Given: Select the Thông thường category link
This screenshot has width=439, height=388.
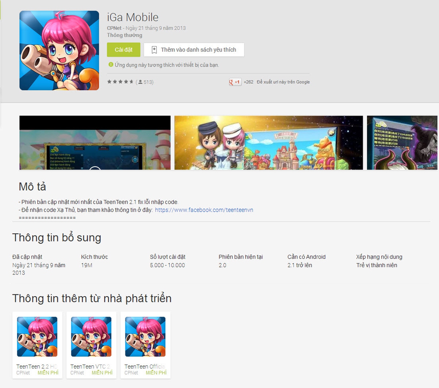Looking at the screenshot, I should (x=125, y=35).
